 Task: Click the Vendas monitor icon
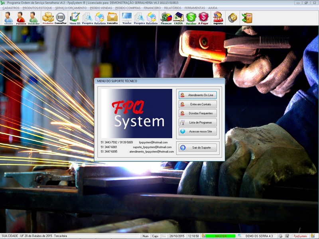coord(127,18)
